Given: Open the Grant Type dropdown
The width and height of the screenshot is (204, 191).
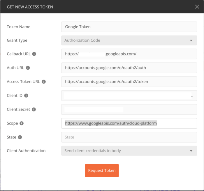Looking at the screenshot, I should pyautogui.click(x=129, y=40).
